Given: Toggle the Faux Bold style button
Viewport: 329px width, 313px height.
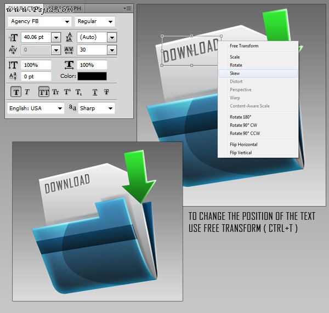Looking at the screenshot, I should coord(16,92).
